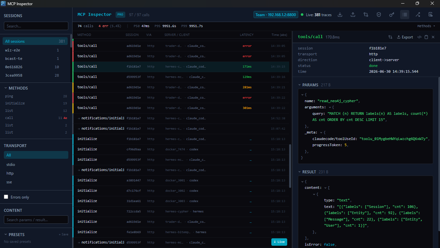Toggle the list view icon in header
The height and width of the screenshot is (248, 440).
tap(405, 15)
